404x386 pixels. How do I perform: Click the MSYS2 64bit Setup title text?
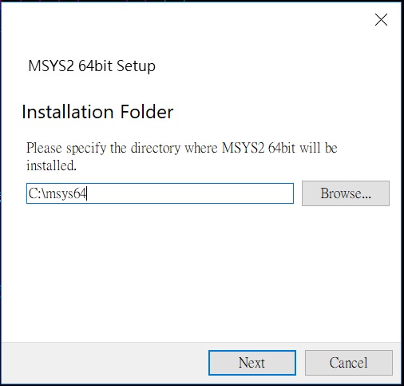click(92, 66)
